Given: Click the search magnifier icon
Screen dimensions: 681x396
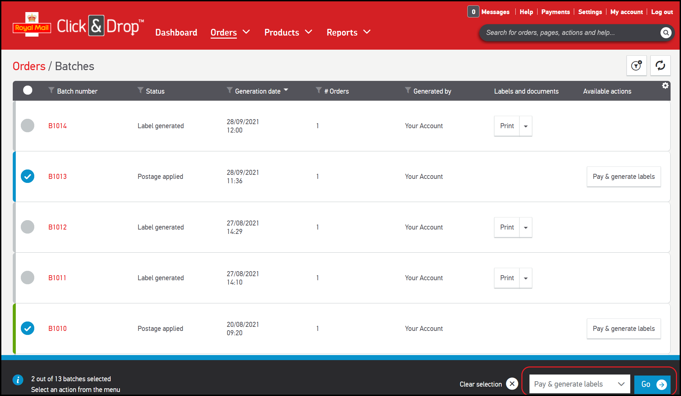Looking at the screenshot, I should 666,33.
